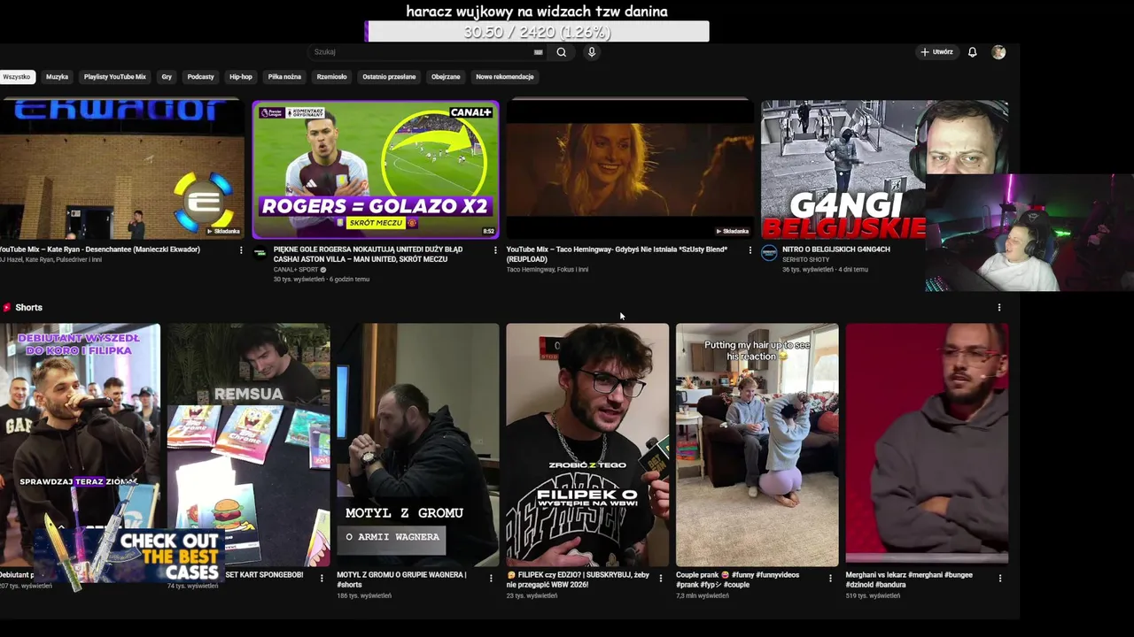Select the Rzemiosło filter chip

point(331,77)
